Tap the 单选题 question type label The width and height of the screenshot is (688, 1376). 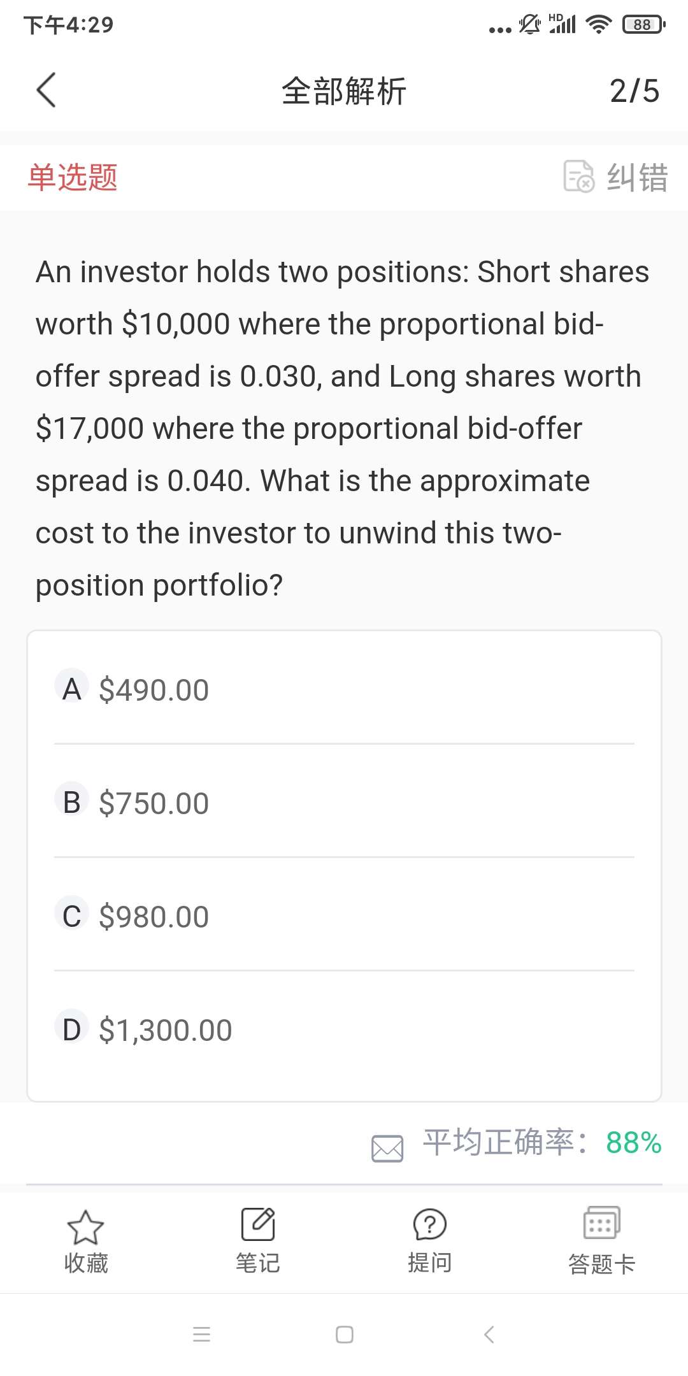tap(73, 177)
